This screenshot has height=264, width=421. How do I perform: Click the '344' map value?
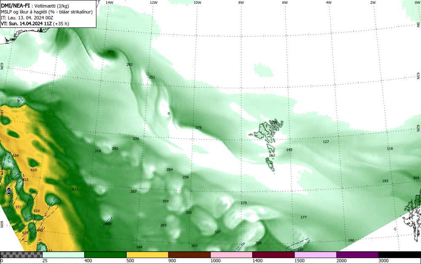tap(139, 247)
